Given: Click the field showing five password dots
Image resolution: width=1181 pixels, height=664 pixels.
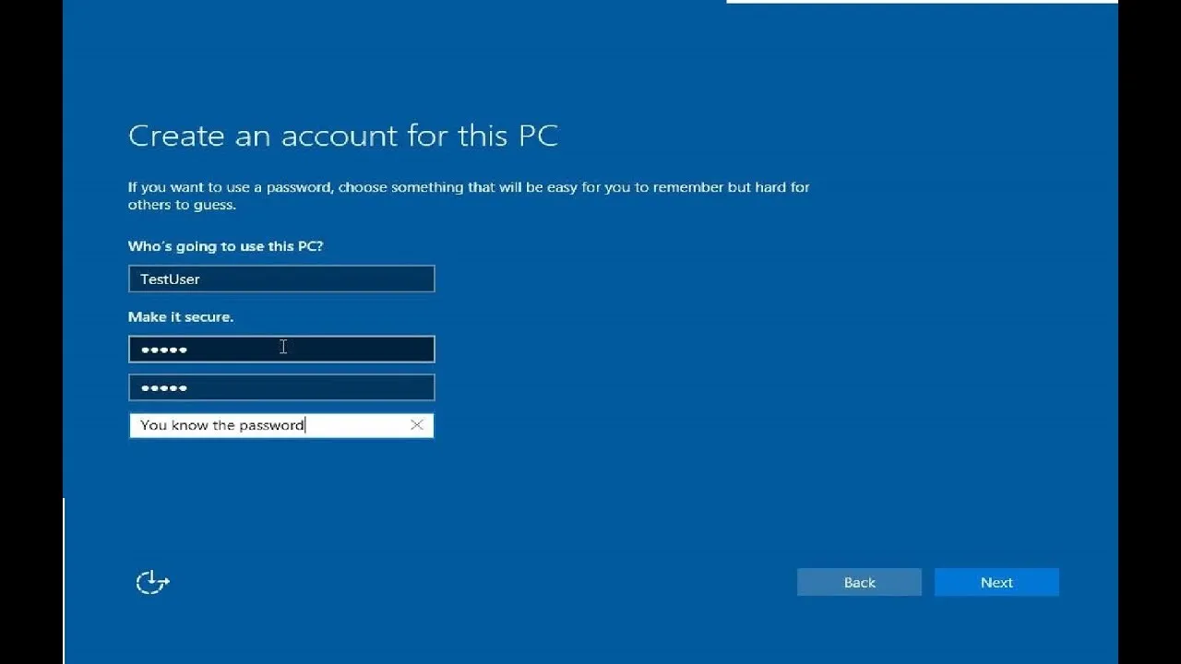Looking at the screenshot, I should (x=281, y=349).
